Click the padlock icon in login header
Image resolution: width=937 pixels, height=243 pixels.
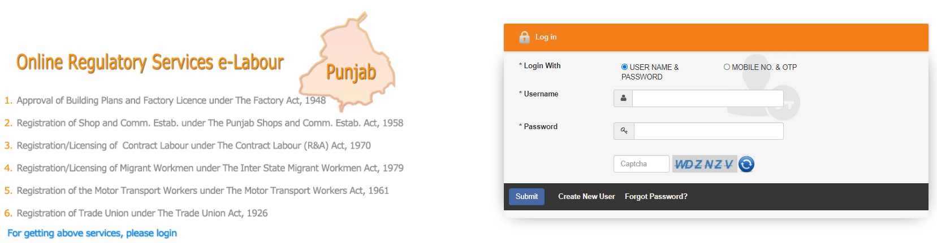(x=524, y=37)
